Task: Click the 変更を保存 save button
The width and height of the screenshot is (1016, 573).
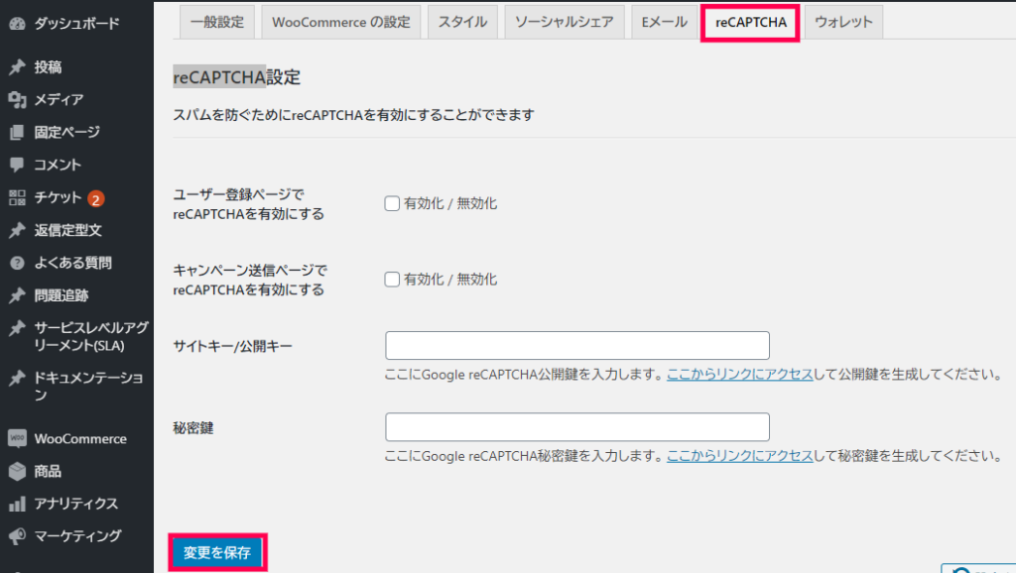Action: click(217, 552)
